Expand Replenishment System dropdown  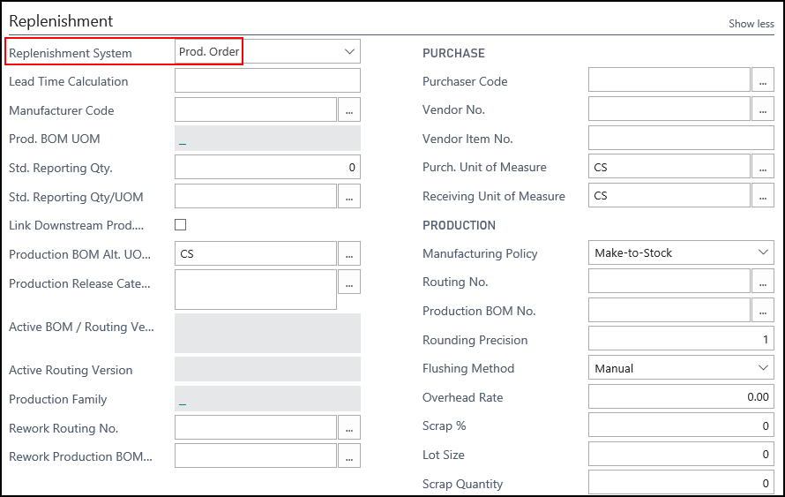pos(349,52)
